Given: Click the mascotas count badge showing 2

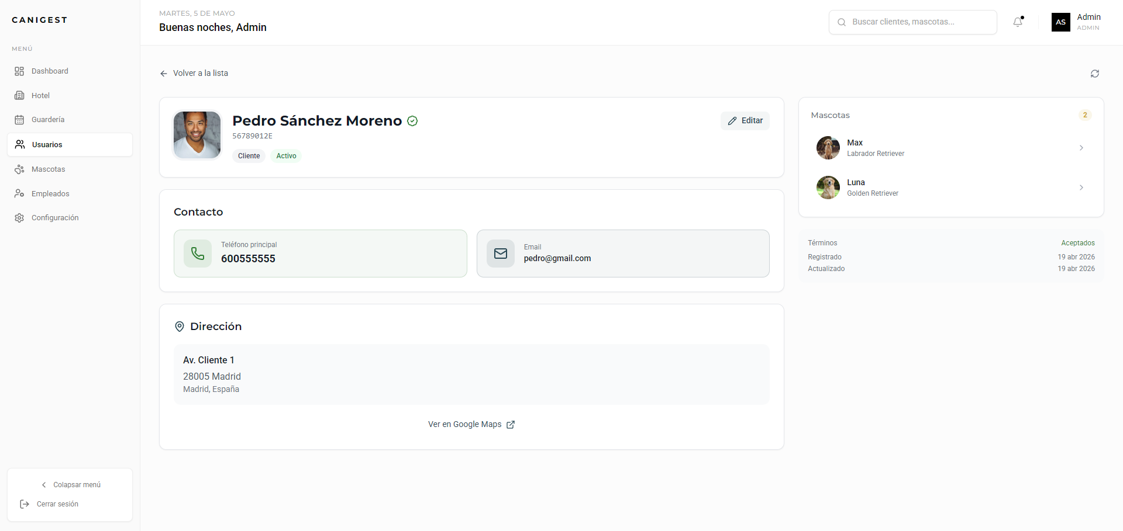Looking at the screenshot, I should click(x=1085, y=115).
